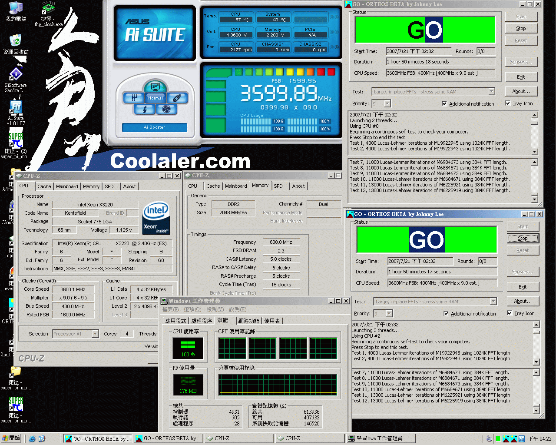Click the Ai Suite gear-shift icon
This screenshot has width=556, height=445.
[134, 98]
